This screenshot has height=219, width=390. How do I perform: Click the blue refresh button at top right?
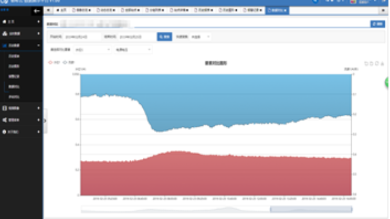coord(378,24)
